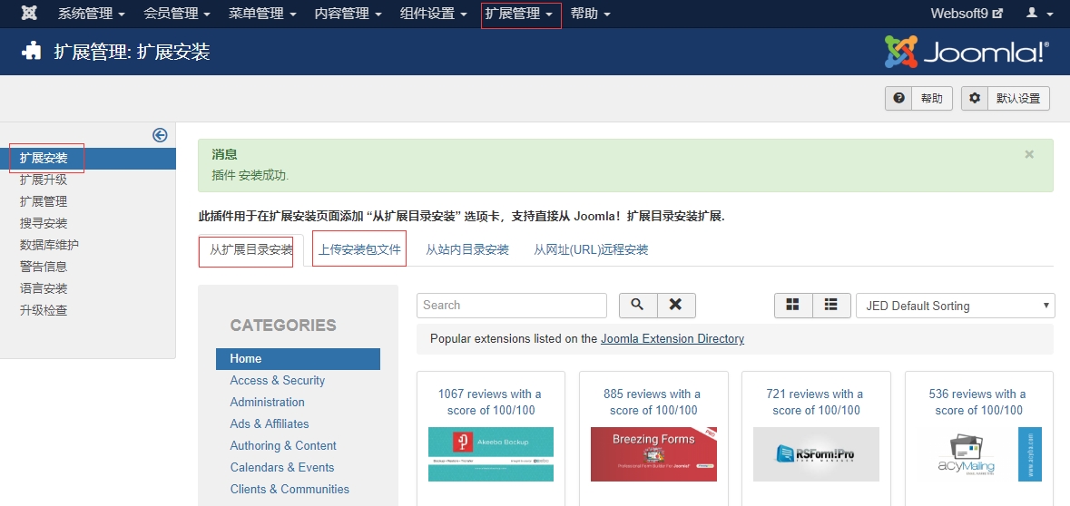Clear search with the X button

point(675,306)
